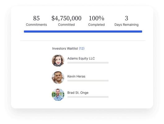Viewport: 164px width, 124px height.
Task: Open Adams Equity LLC avatar photo
Action: pyautogui.click(x=58, y=60)
